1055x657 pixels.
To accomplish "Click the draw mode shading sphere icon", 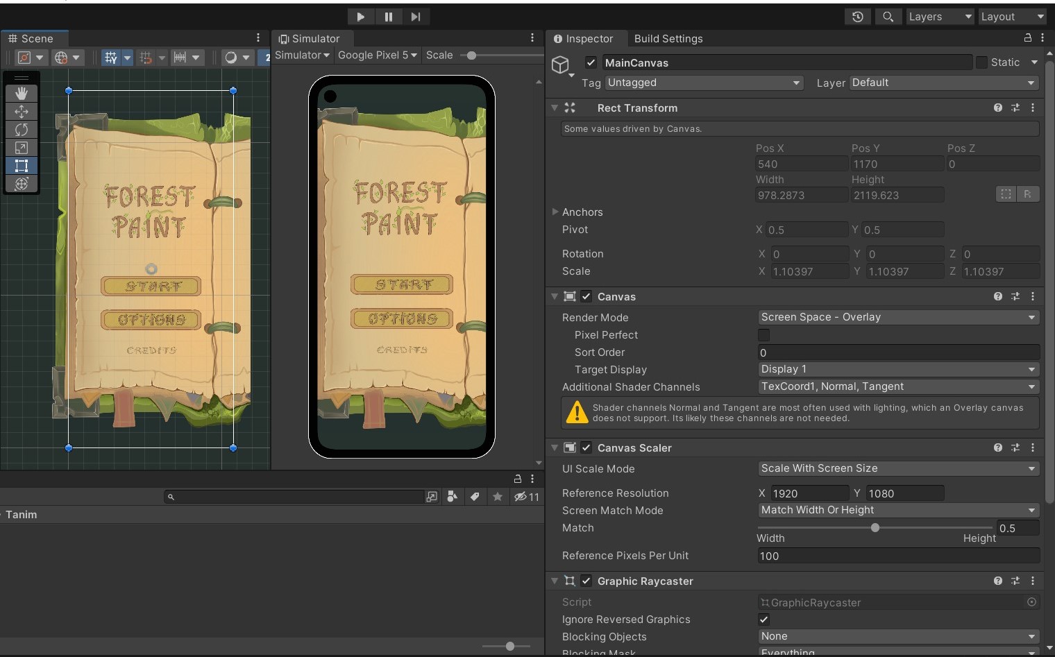I will [x=230, y=58].
